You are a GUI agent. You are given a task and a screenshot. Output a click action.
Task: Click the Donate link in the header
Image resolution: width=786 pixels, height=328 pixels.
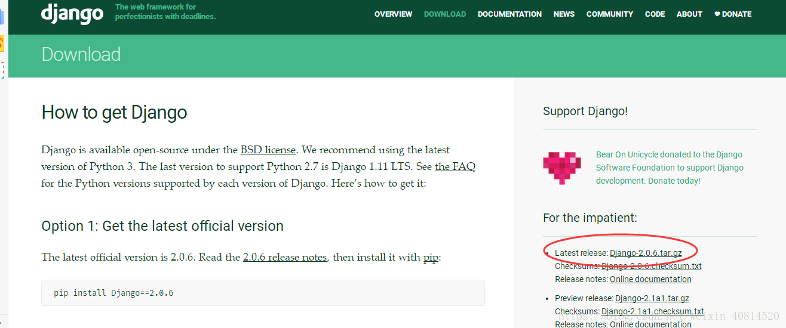733,14
